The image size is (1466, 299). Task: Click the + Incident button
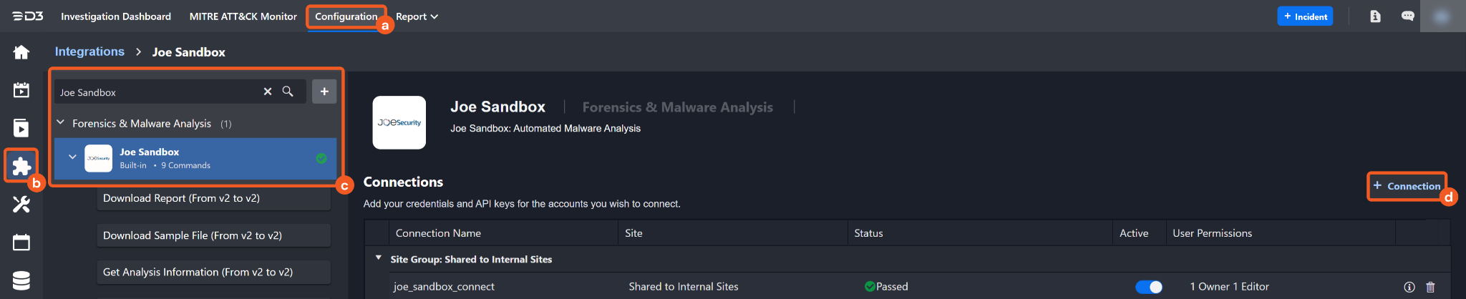pos(1305,16)
